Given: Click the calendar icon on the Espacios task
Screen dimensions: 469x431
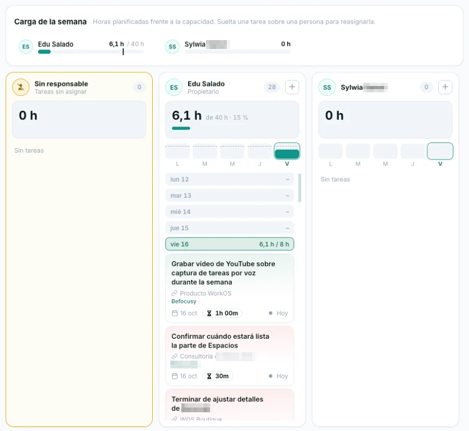Looking at the screenshot, I should click(x=175, y=376).
